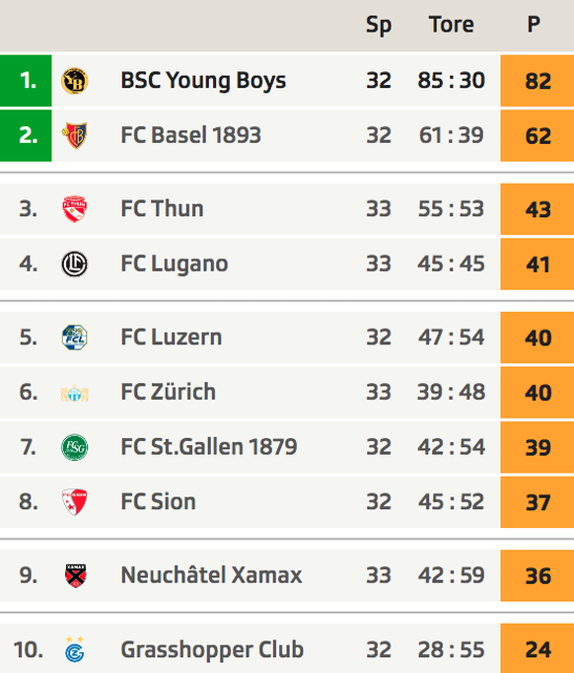Click the FC Luzern FCL badge
The image size is (574, 673).
click(x=75, y=337)
